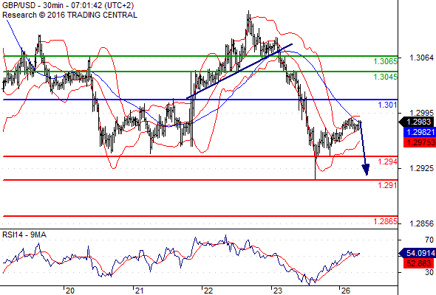Click the 1.3064 price axis value
This screenshot has height=295, width=436.
coord(421,58)
